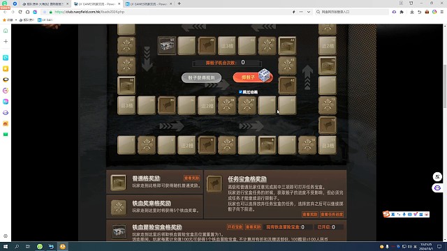Click the mission flag tile 12
This screenshot has width=447, height=251.
[x=328, y=125]
